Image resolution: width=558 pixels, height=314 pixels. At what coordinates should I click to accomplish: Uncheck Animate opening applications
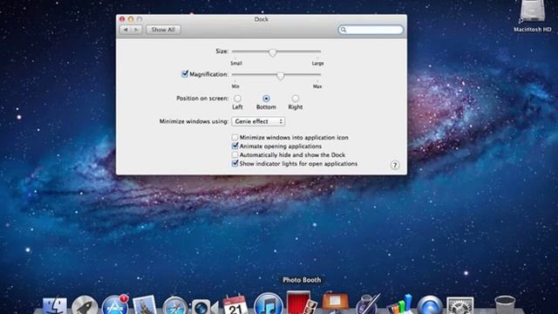pos(235,146)
